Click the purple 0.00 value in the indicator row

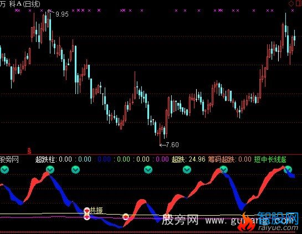(x=162, y=159)
